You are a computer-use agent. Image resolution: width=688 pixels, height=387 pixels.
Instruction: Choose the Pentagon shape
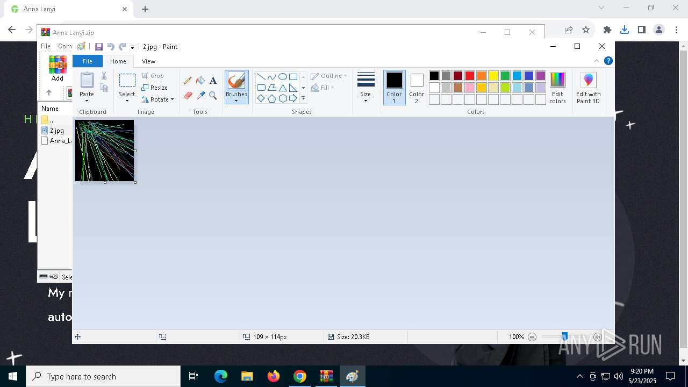(272, 98)
